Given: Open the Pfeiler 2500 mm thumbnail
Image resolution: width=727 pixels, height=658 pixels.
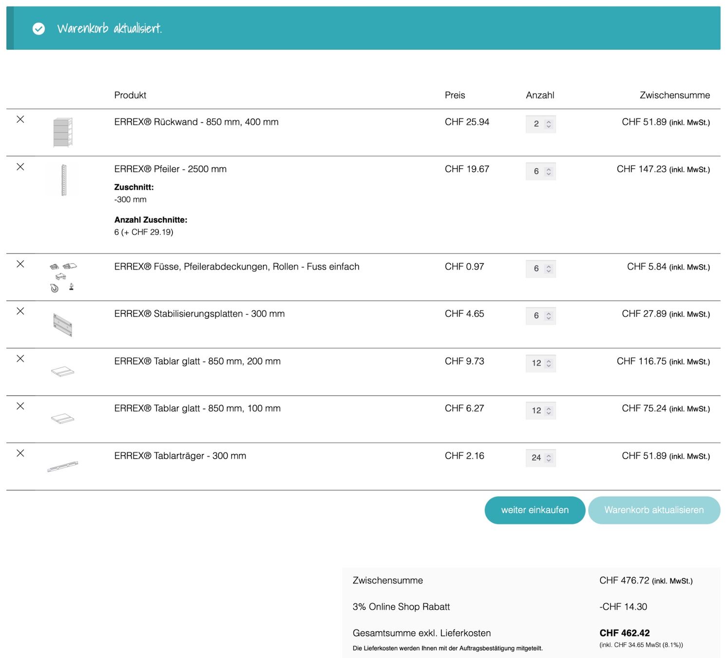Looking at the screenshot, I should [63, 180].
